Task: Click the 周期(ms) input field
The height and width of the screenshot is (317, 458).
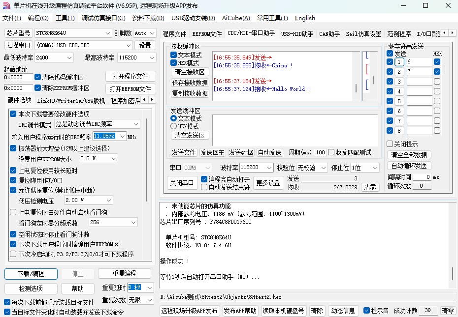Action: (320, 152)
